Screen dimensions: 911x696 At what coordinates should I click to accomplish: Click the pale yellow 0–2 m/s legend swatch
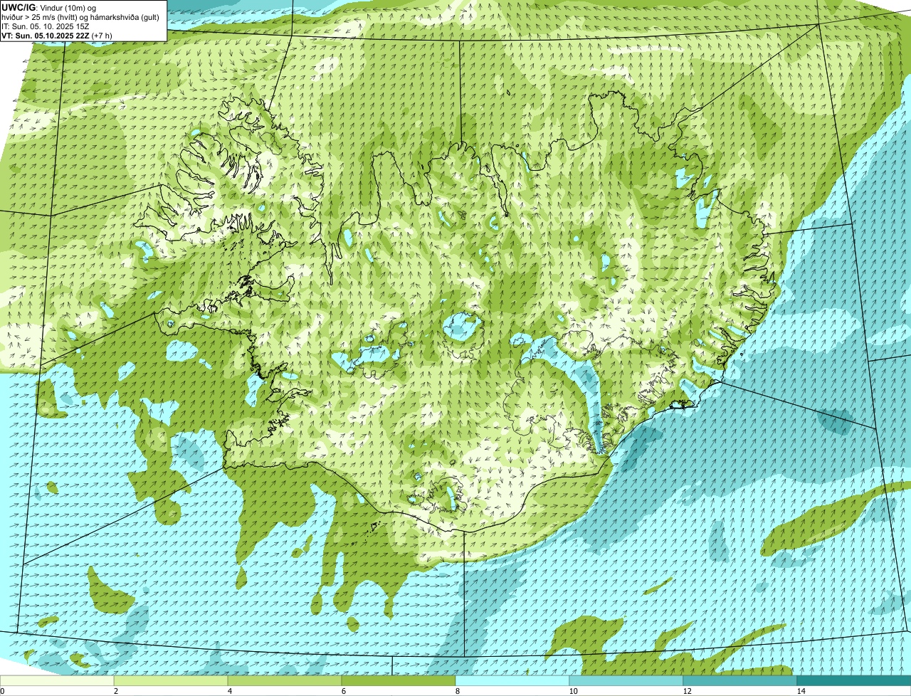click(57, 680)
